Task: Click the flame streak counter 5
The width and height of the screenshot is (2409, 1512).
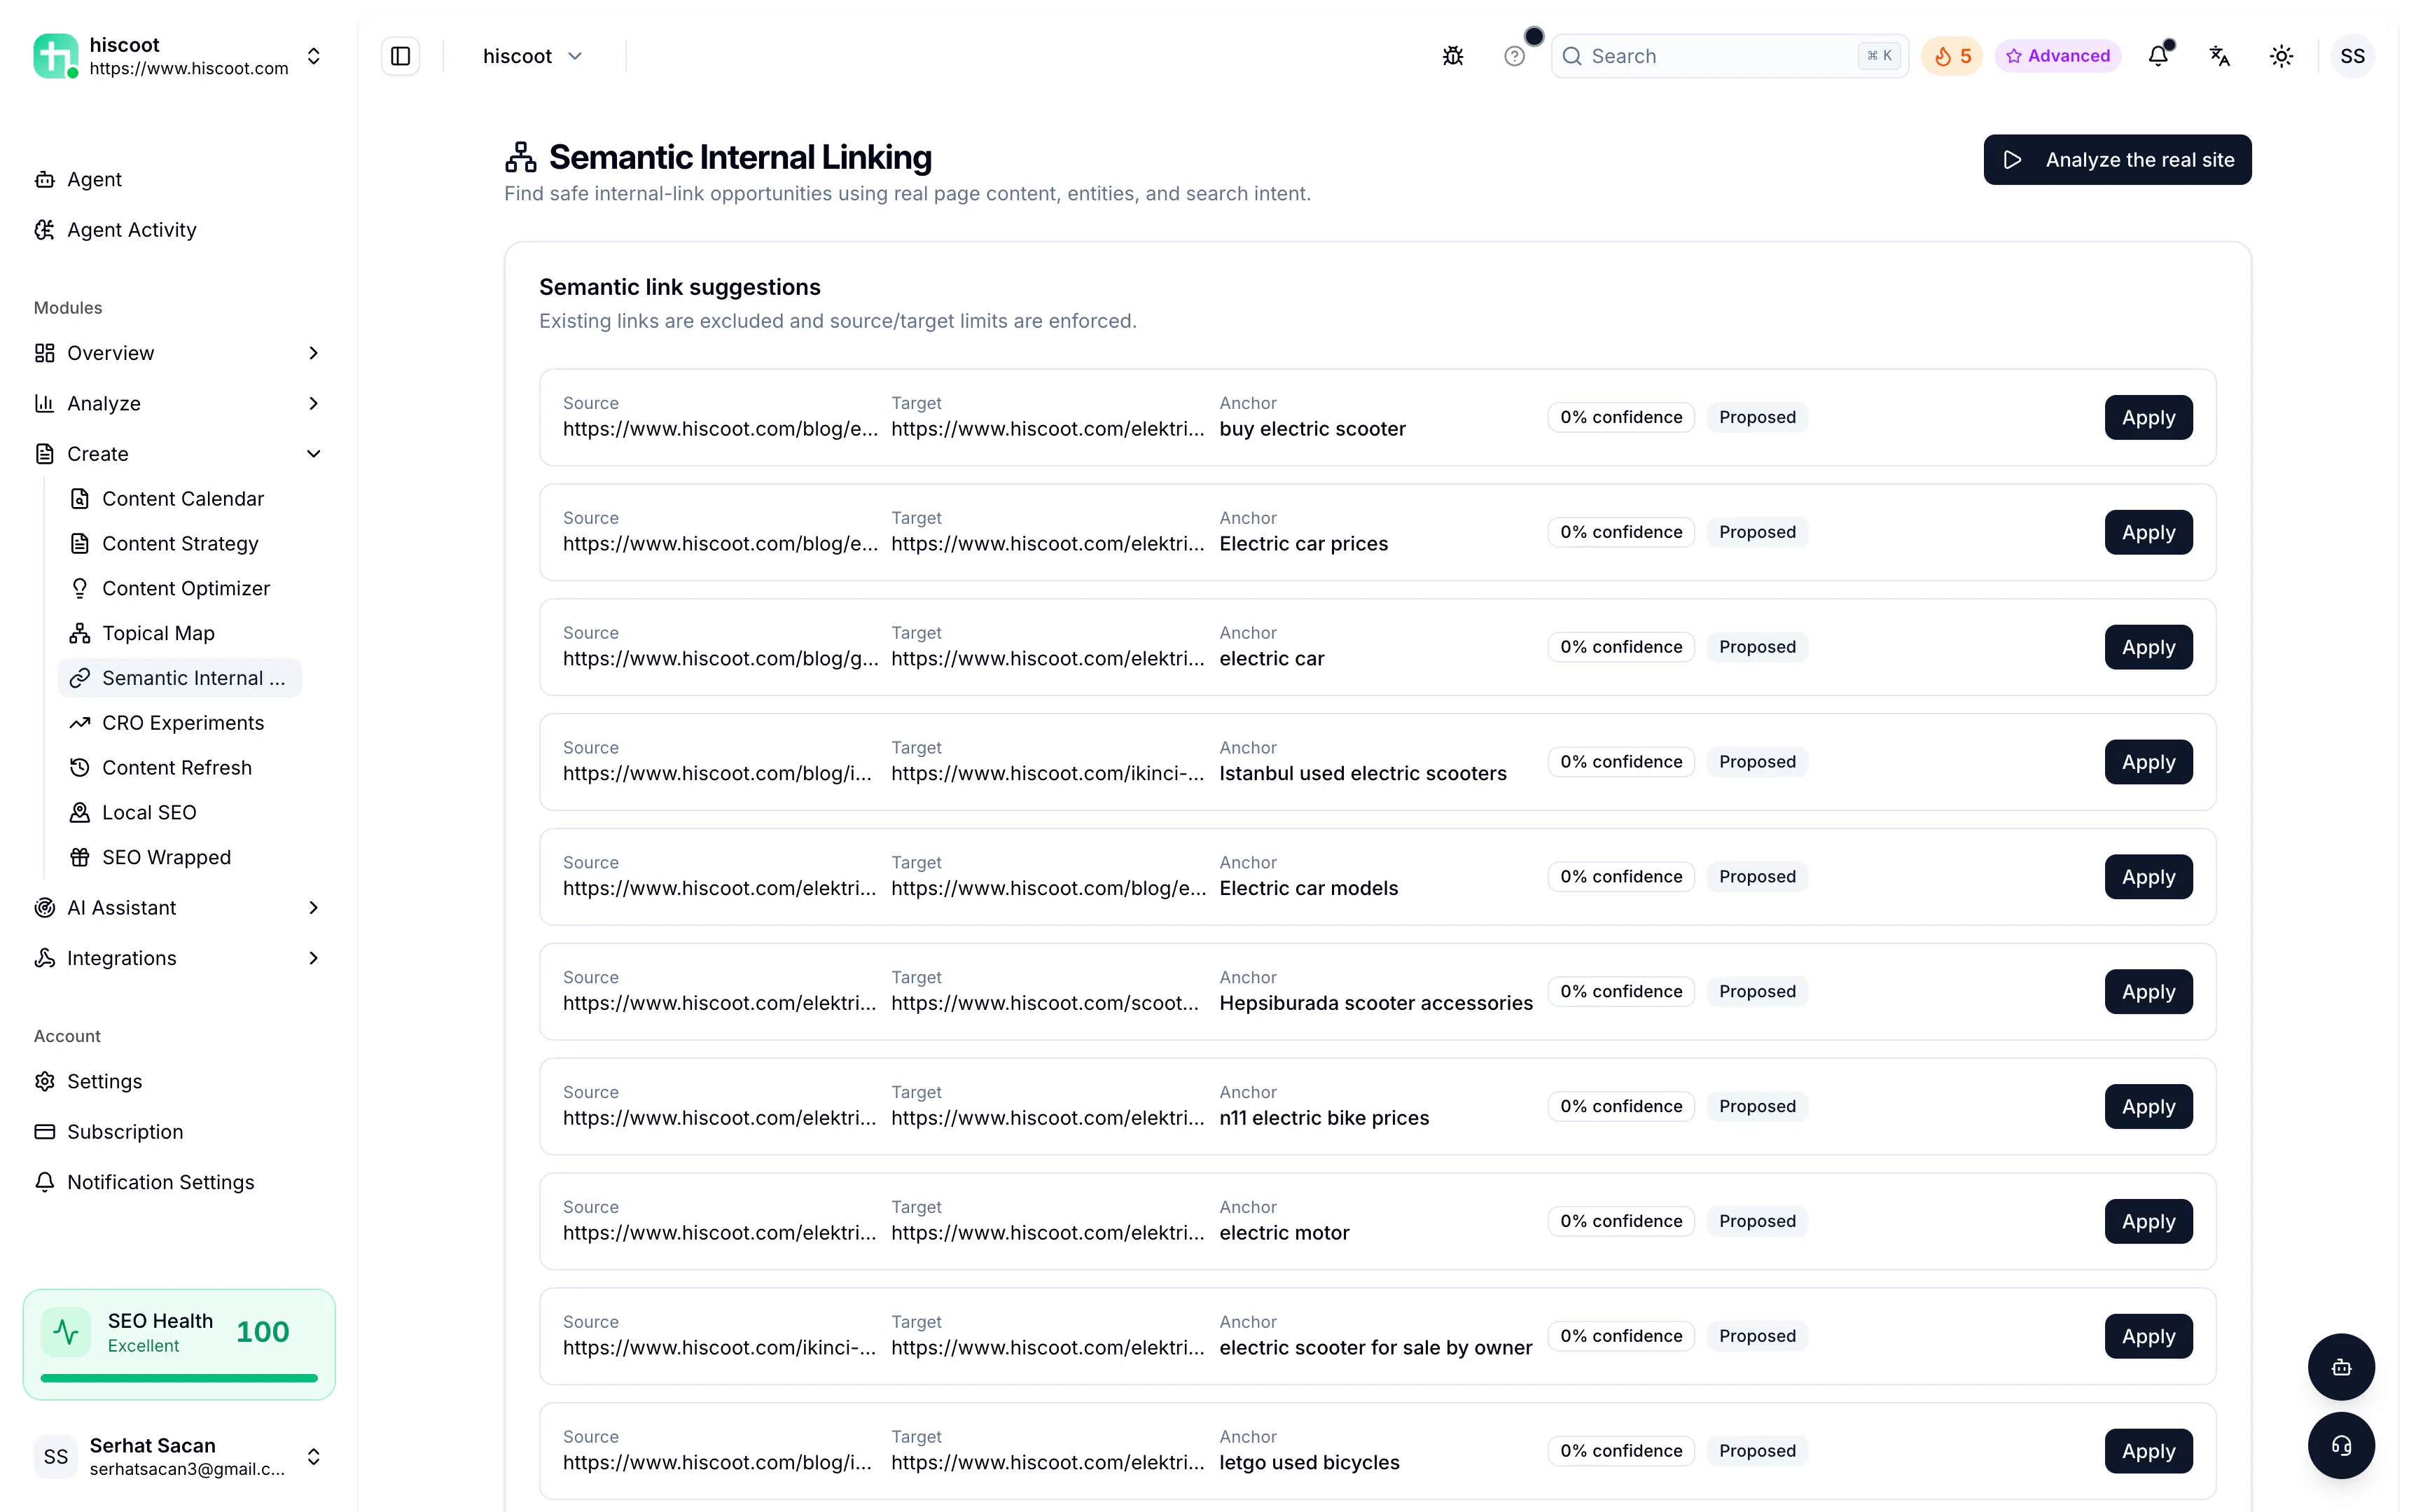Action: click(1951, 56)
